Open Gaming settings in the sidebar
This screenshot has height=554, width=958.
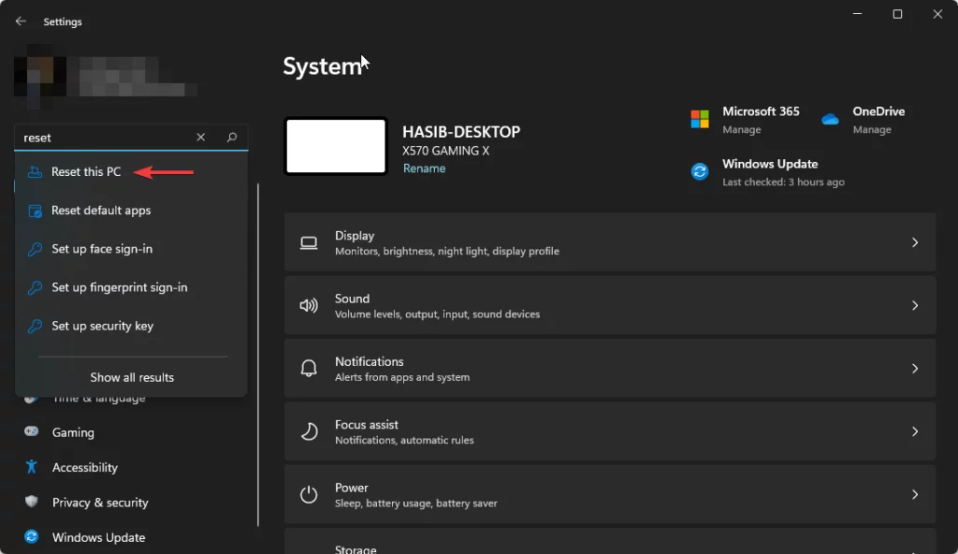point(75,431)
